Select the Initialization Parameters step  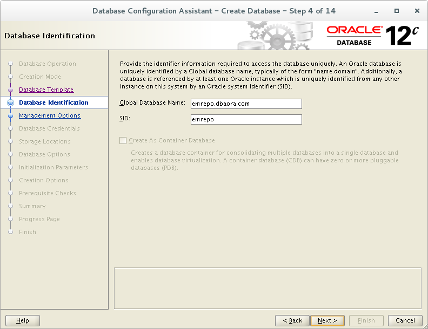pyautogui.click(x=53, y=167)
